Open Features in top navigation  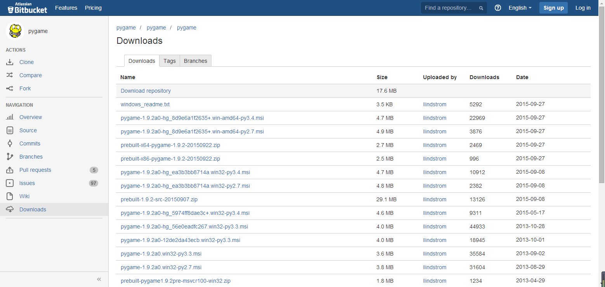66,8
